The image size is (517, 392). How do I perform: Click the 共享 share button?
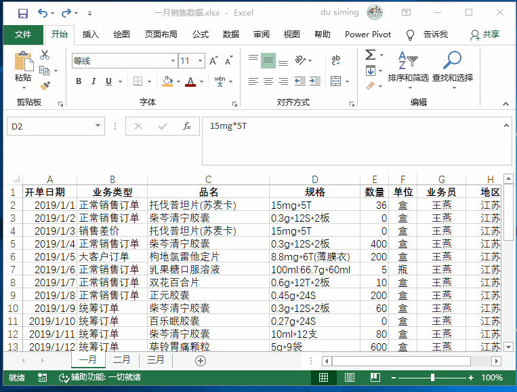tap(484, 35)
